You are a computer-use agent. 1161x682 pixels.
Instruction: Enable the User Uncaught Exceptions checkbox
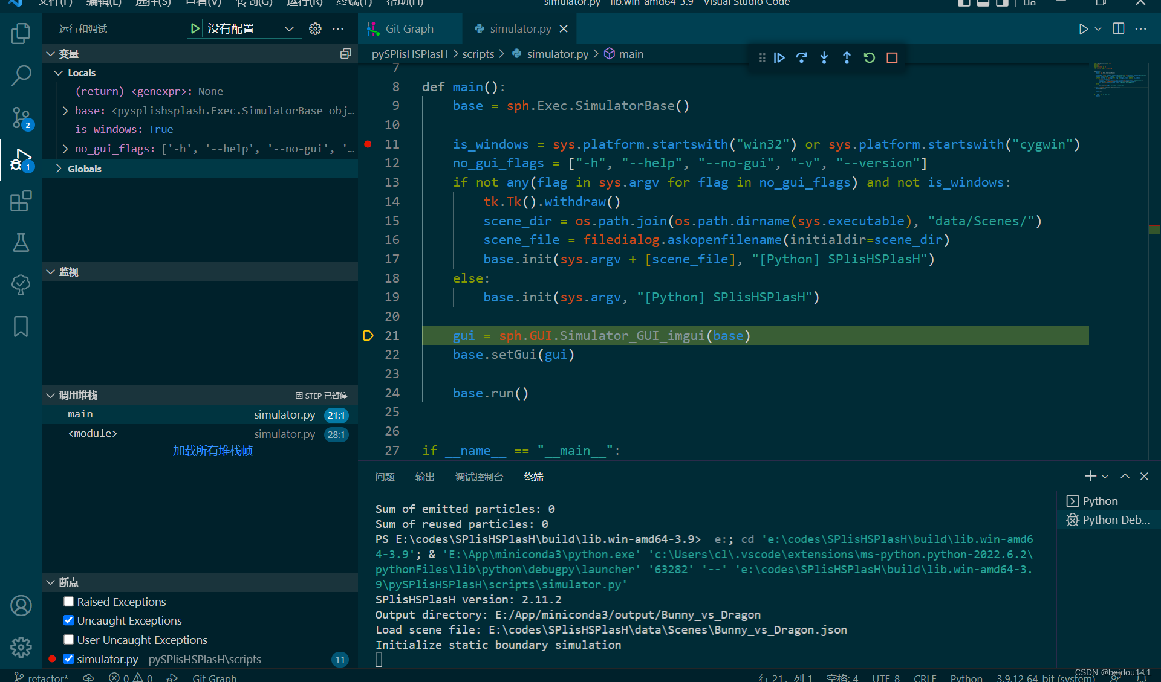pos(68,640)
